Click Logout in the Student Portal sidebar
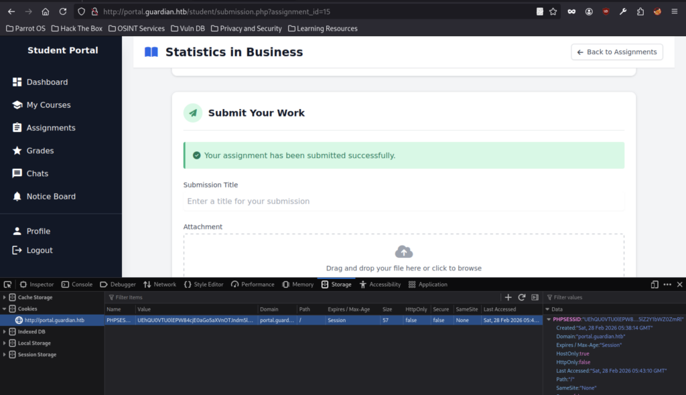686x395 pixels. click(40, 250)
